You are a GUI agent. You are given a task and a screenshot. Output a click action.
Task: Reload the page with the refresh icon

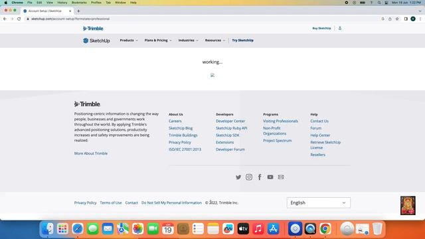pos(19,19)
